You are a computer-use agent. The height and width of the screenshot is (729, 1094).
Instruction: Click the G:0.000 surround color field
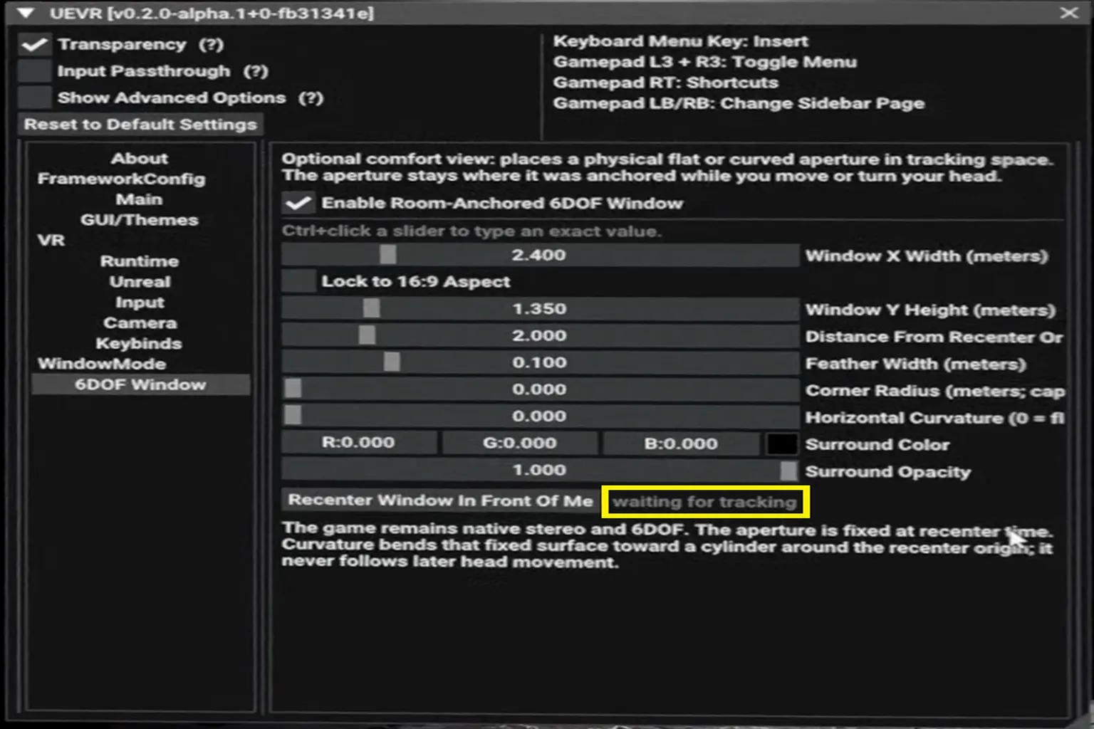click(520, 443)
